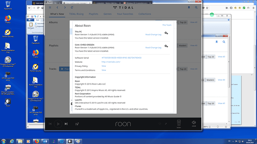The width and height of the screenshot is (257, 144).
Task: Open bookmarks in the Roon header
Action: [x=189, y=7]
